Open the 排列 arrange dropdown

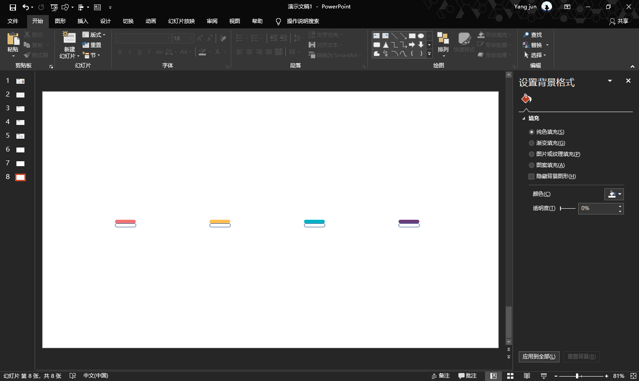(x=443, y=44)
